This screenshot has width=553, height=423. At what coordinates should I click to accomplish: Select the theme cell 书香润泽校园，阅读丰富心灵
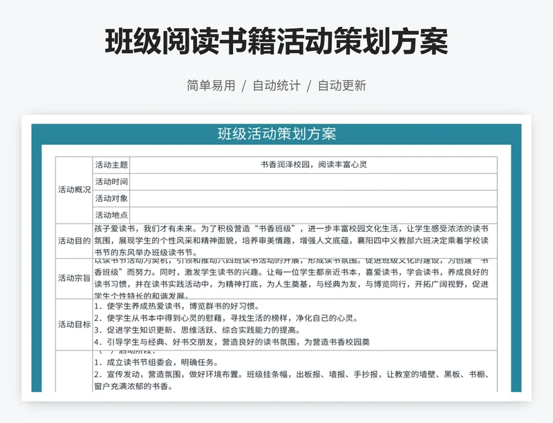coord(314,165)
